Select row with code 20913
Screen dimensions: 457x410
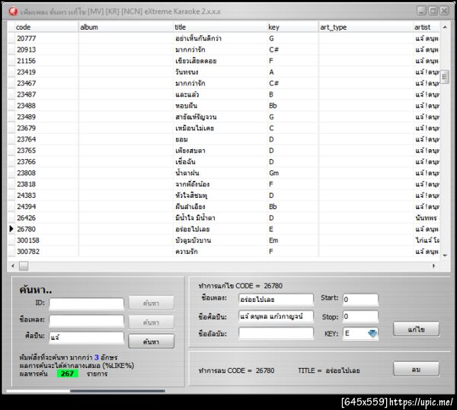point(223,49)
